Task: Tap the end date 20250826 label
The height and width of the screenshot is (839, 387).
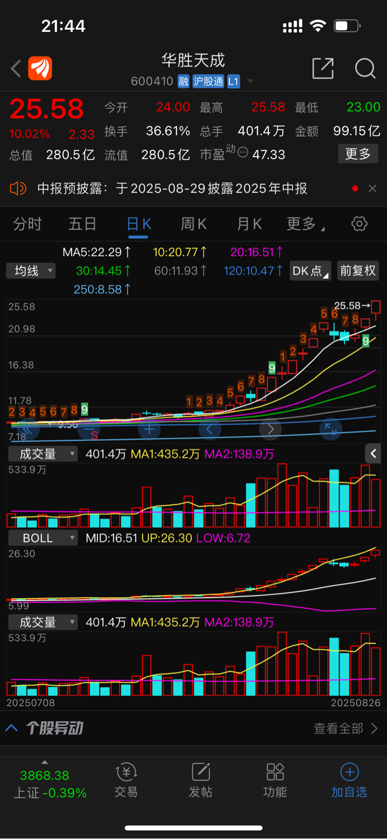Action: click(x=356, y=703)
